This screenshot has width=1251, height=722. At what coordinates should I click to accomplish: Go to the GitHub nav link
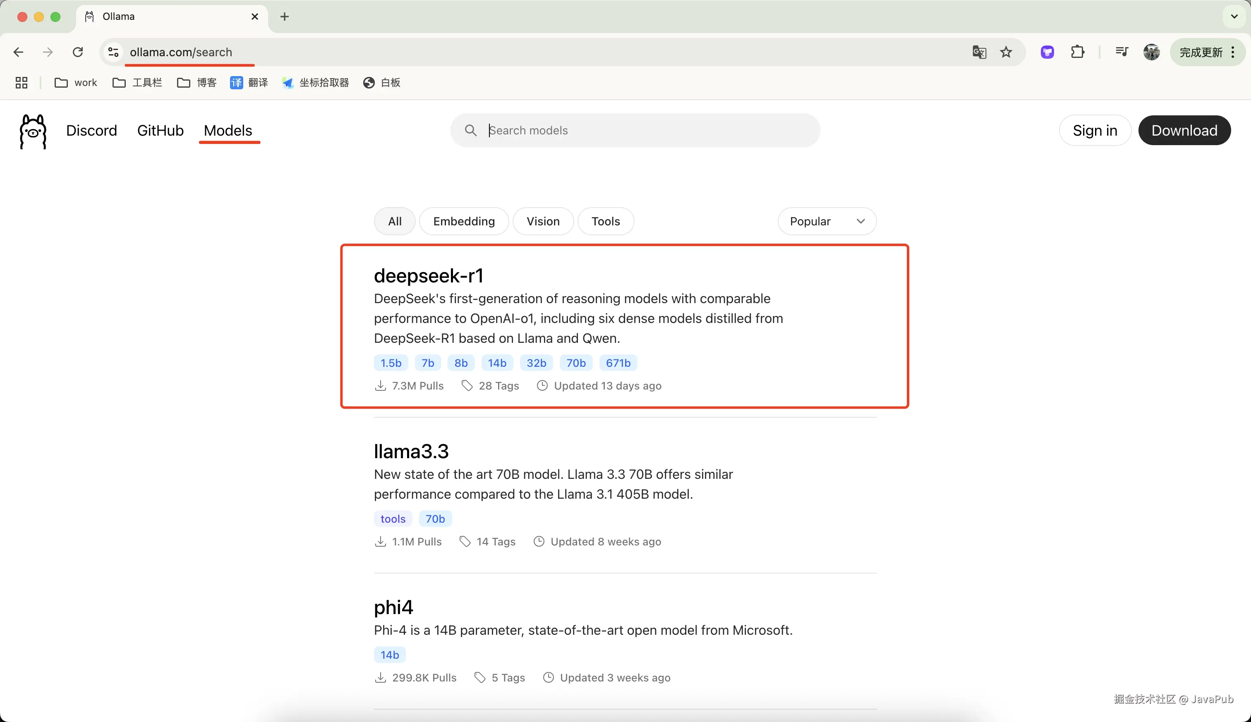(x=160, y=130)
